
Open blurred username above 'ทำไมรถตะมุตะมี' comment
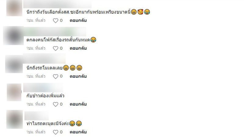tap(37, 116)
